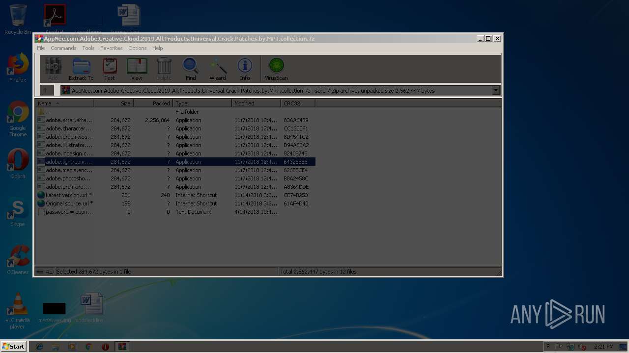Screen dimensions: 629x353
Task: Select the adobe.premiere... file
Action: point(175,187)
